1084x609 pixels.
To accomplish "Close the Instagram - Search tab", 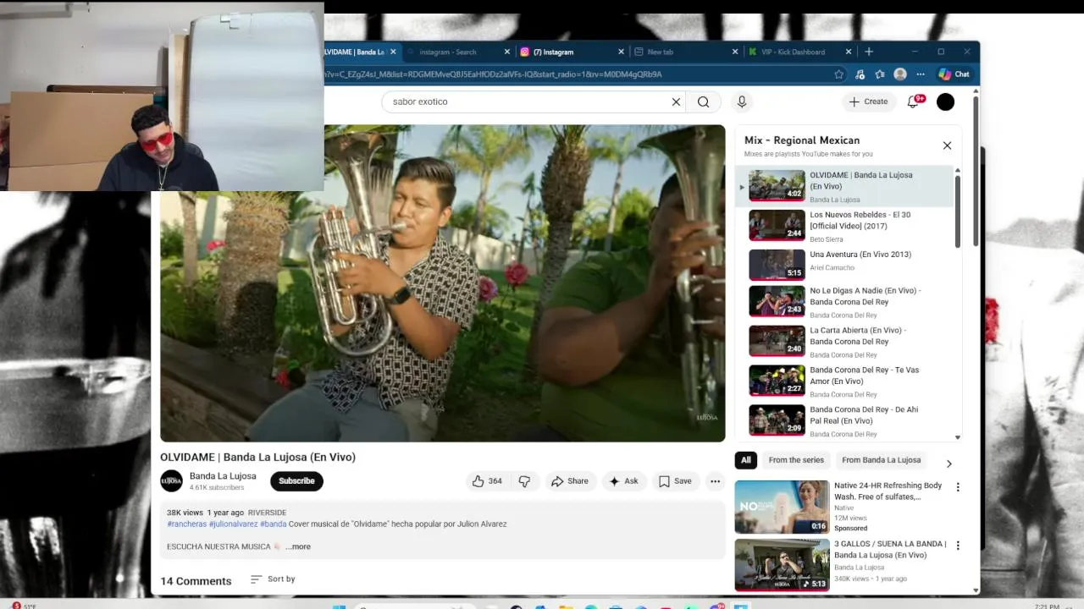I will (507, 52).
